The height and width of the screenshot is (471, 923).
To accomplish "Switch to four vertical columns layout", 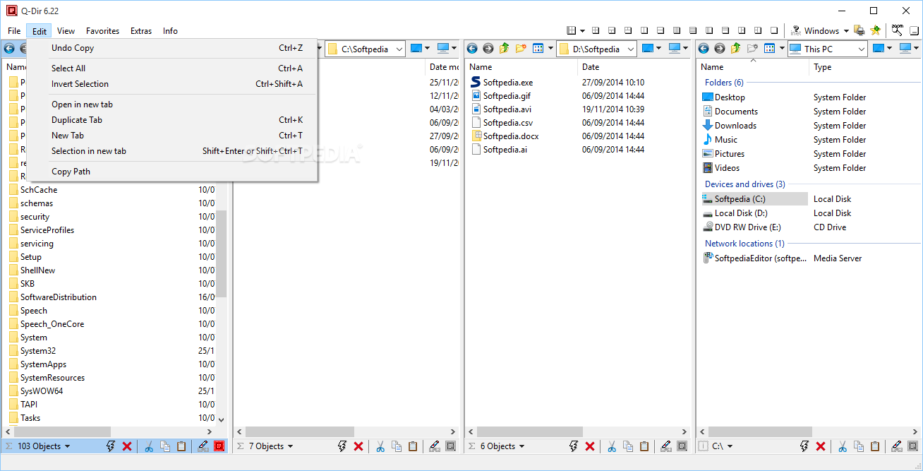I will tap(677, 30).
